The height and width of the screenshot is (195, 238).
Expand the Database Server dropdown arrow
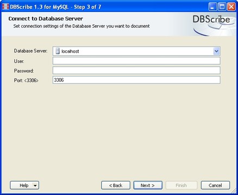click(x=216, y=51)
